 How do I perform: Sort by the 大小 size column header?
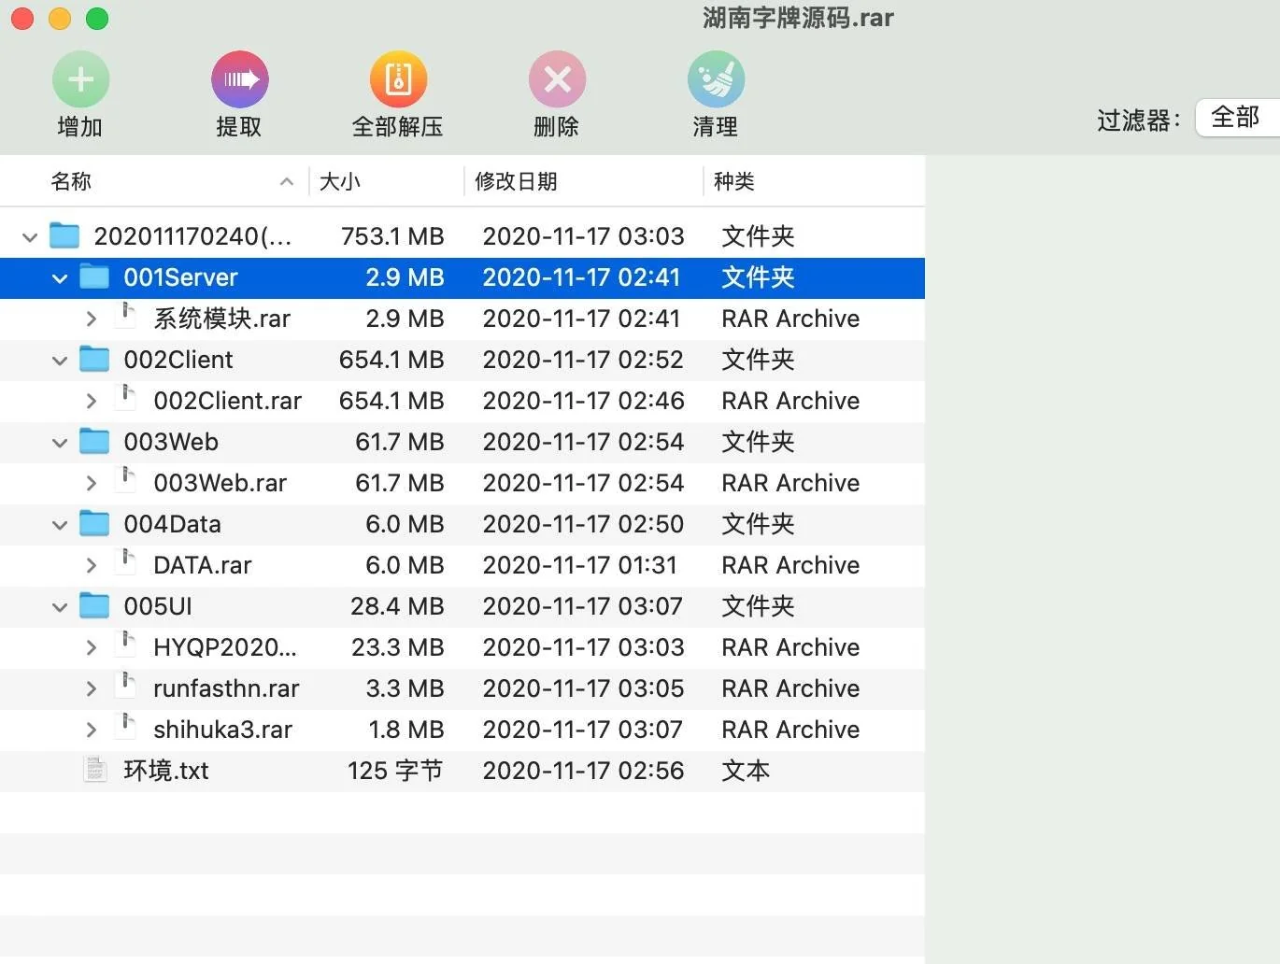click(x=340, y=181)
